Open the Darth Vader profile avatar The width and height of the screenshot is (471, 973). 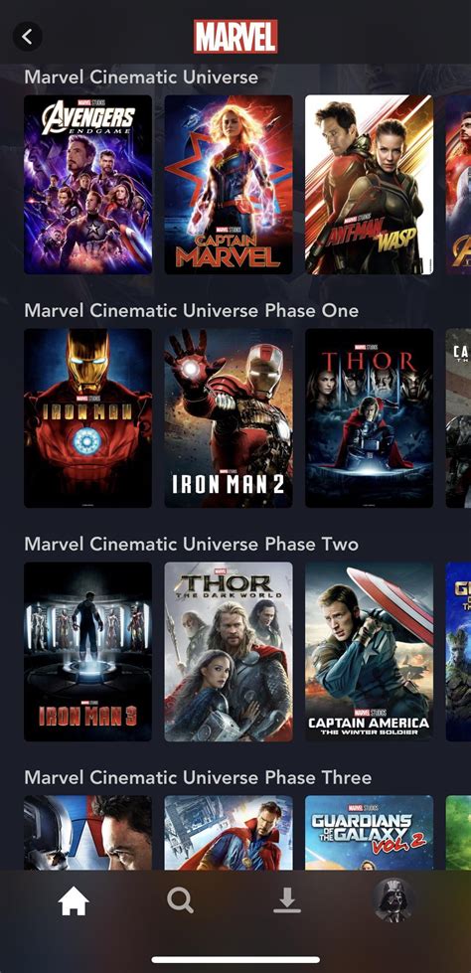pos(393,900)
